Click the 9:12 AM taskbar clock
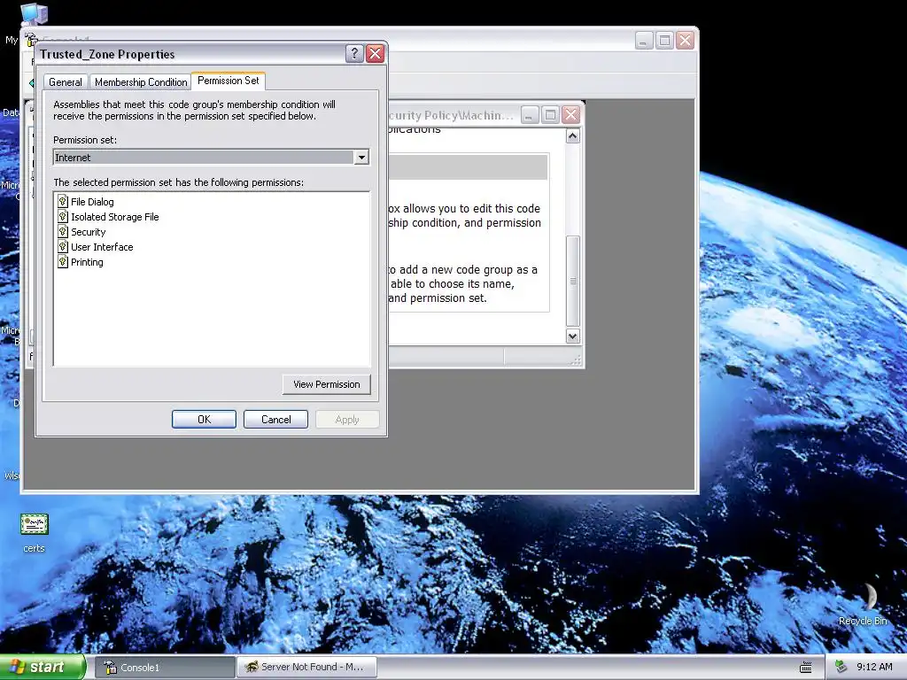This screenshot has width=907, height=680. (x=874, y=667)
